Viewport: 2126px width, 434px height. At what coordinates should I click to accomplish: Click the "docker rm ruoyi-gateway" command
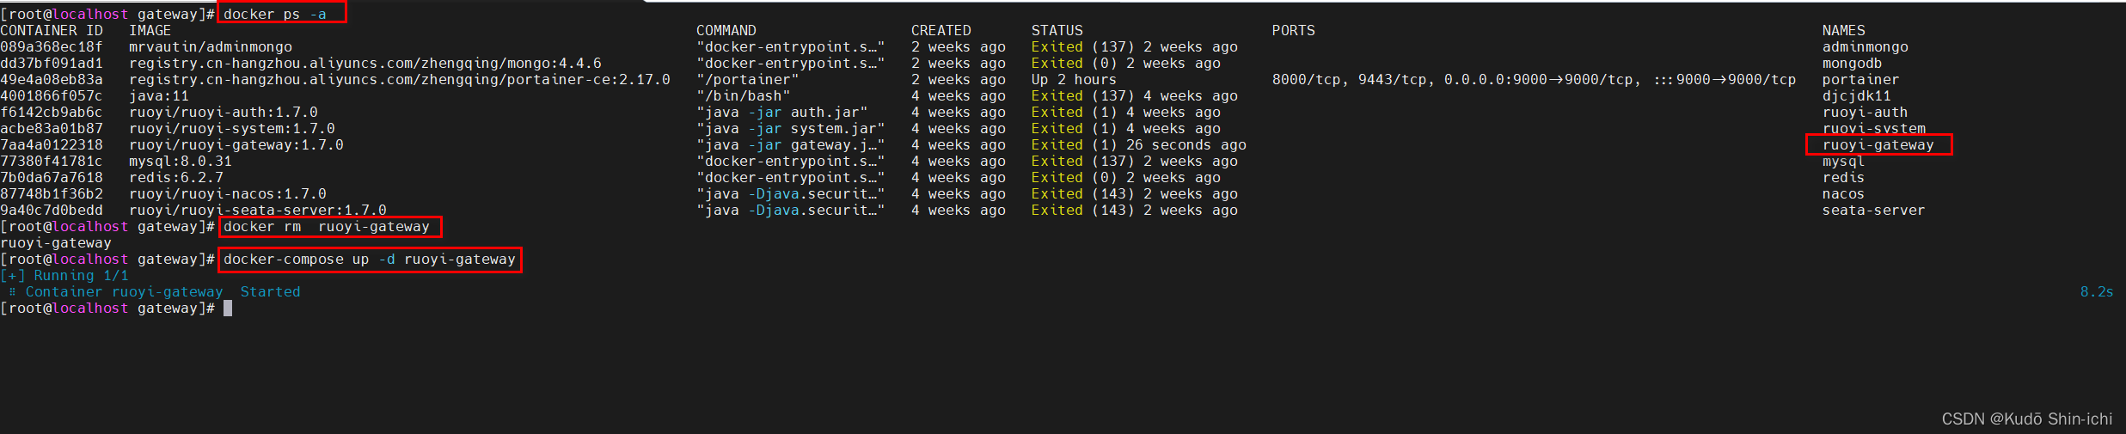point(327,227)
